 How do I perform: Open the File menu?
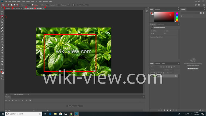click(x=6, y=1)
